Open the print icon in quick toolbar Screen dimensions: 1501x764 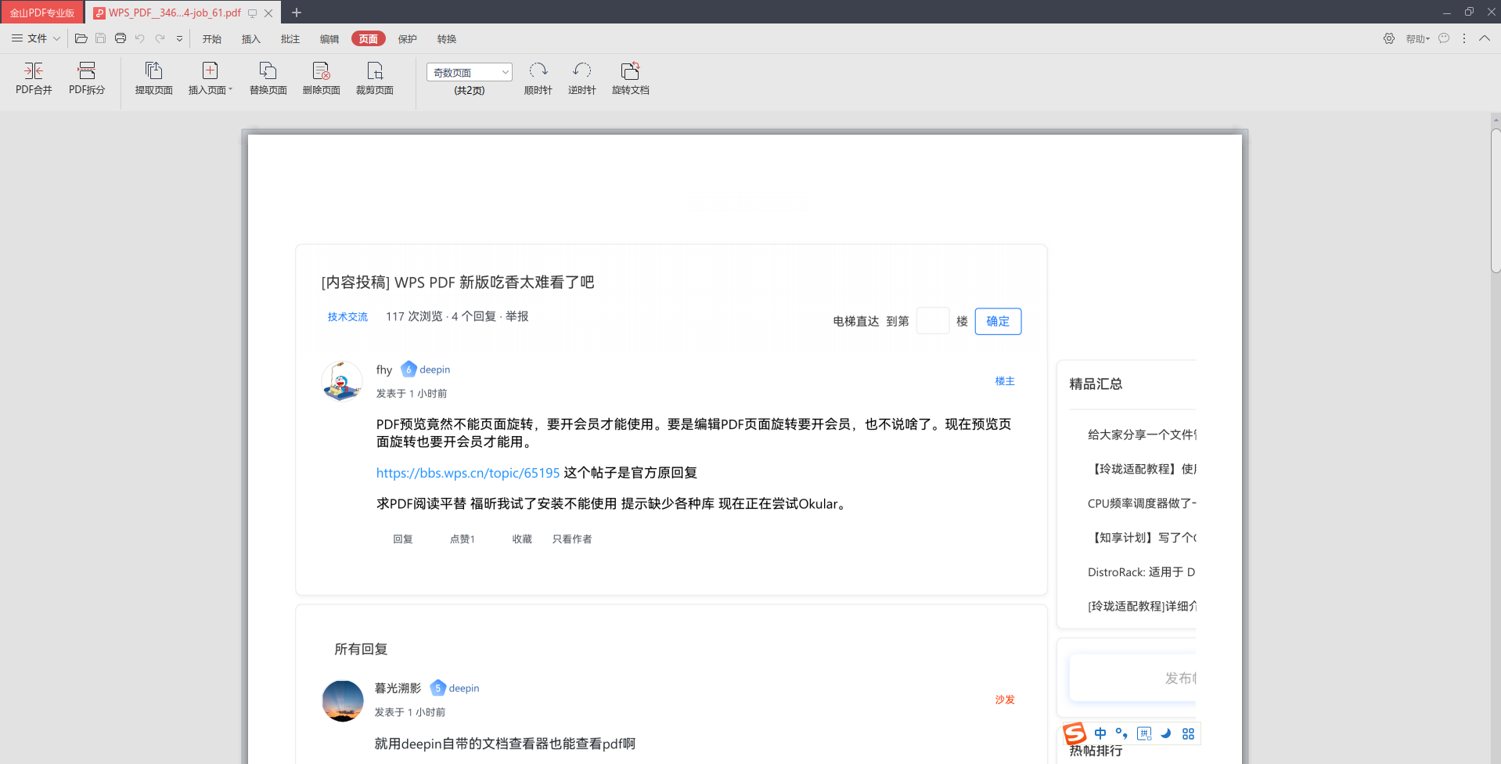click(x=121, y=38)
